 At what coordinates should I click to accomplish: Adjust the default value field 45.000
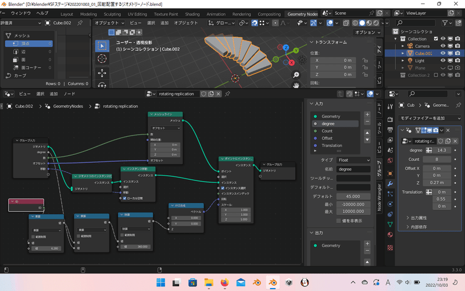(x=353, y=196)
